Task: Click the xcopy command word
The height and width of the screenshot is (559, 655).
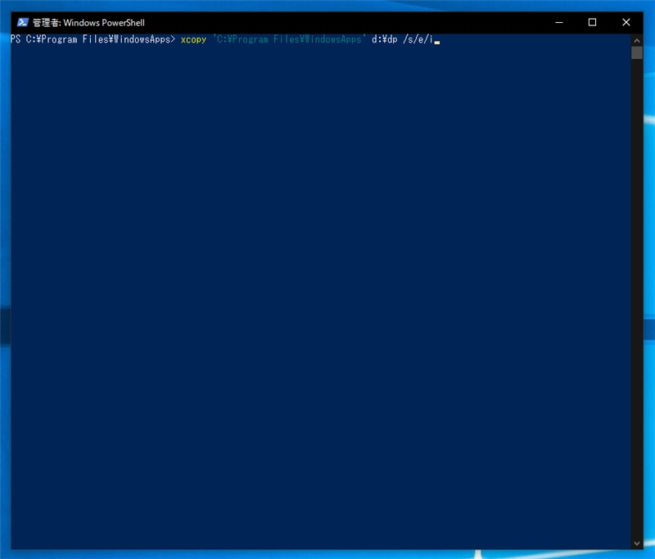Action: (193, 39)
